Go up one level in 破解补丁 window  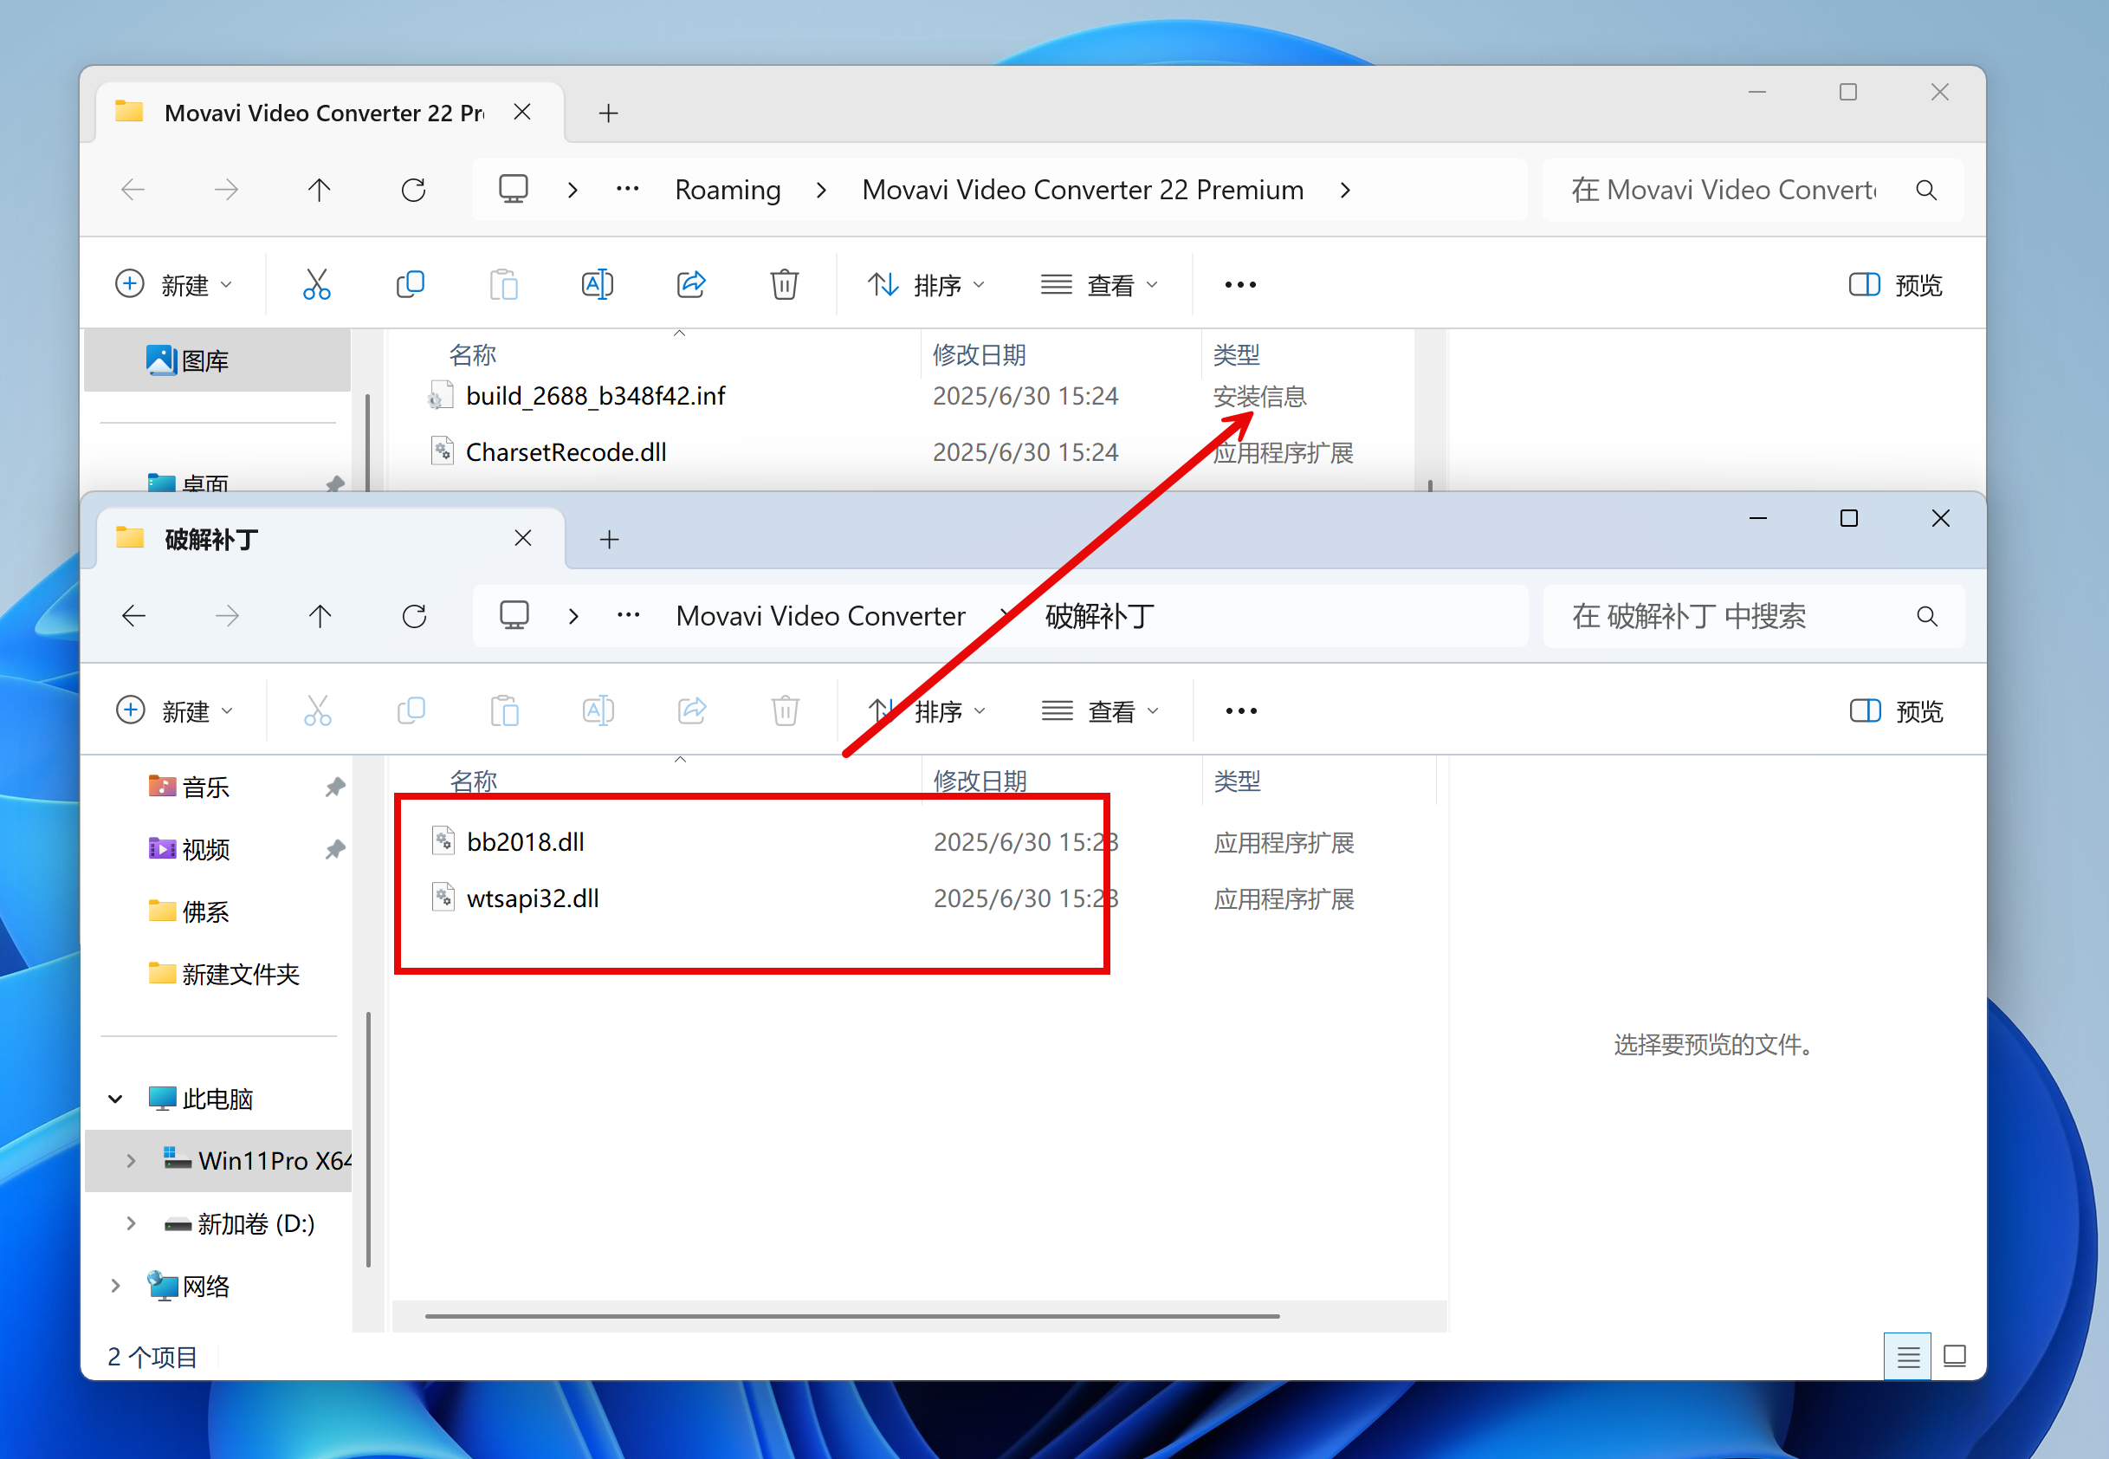[x=320, y=616]
